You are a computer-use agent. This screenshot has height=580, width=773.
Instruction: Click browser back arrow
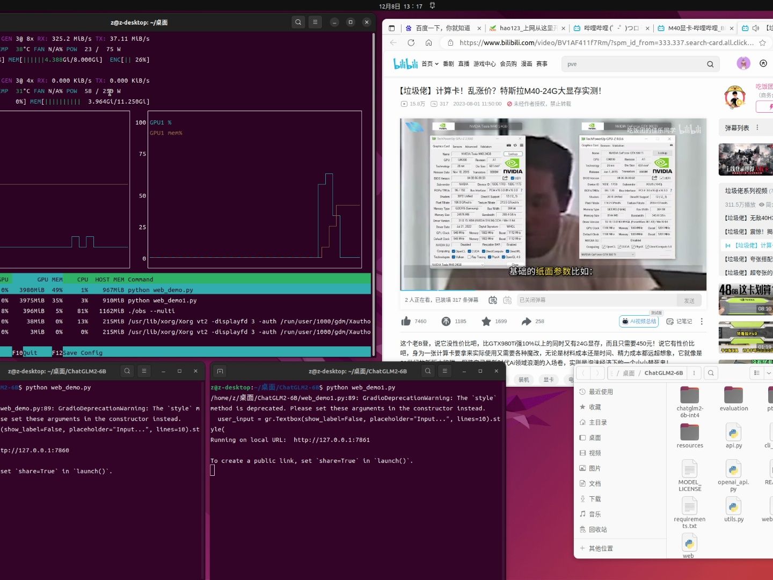click(393, 42)
